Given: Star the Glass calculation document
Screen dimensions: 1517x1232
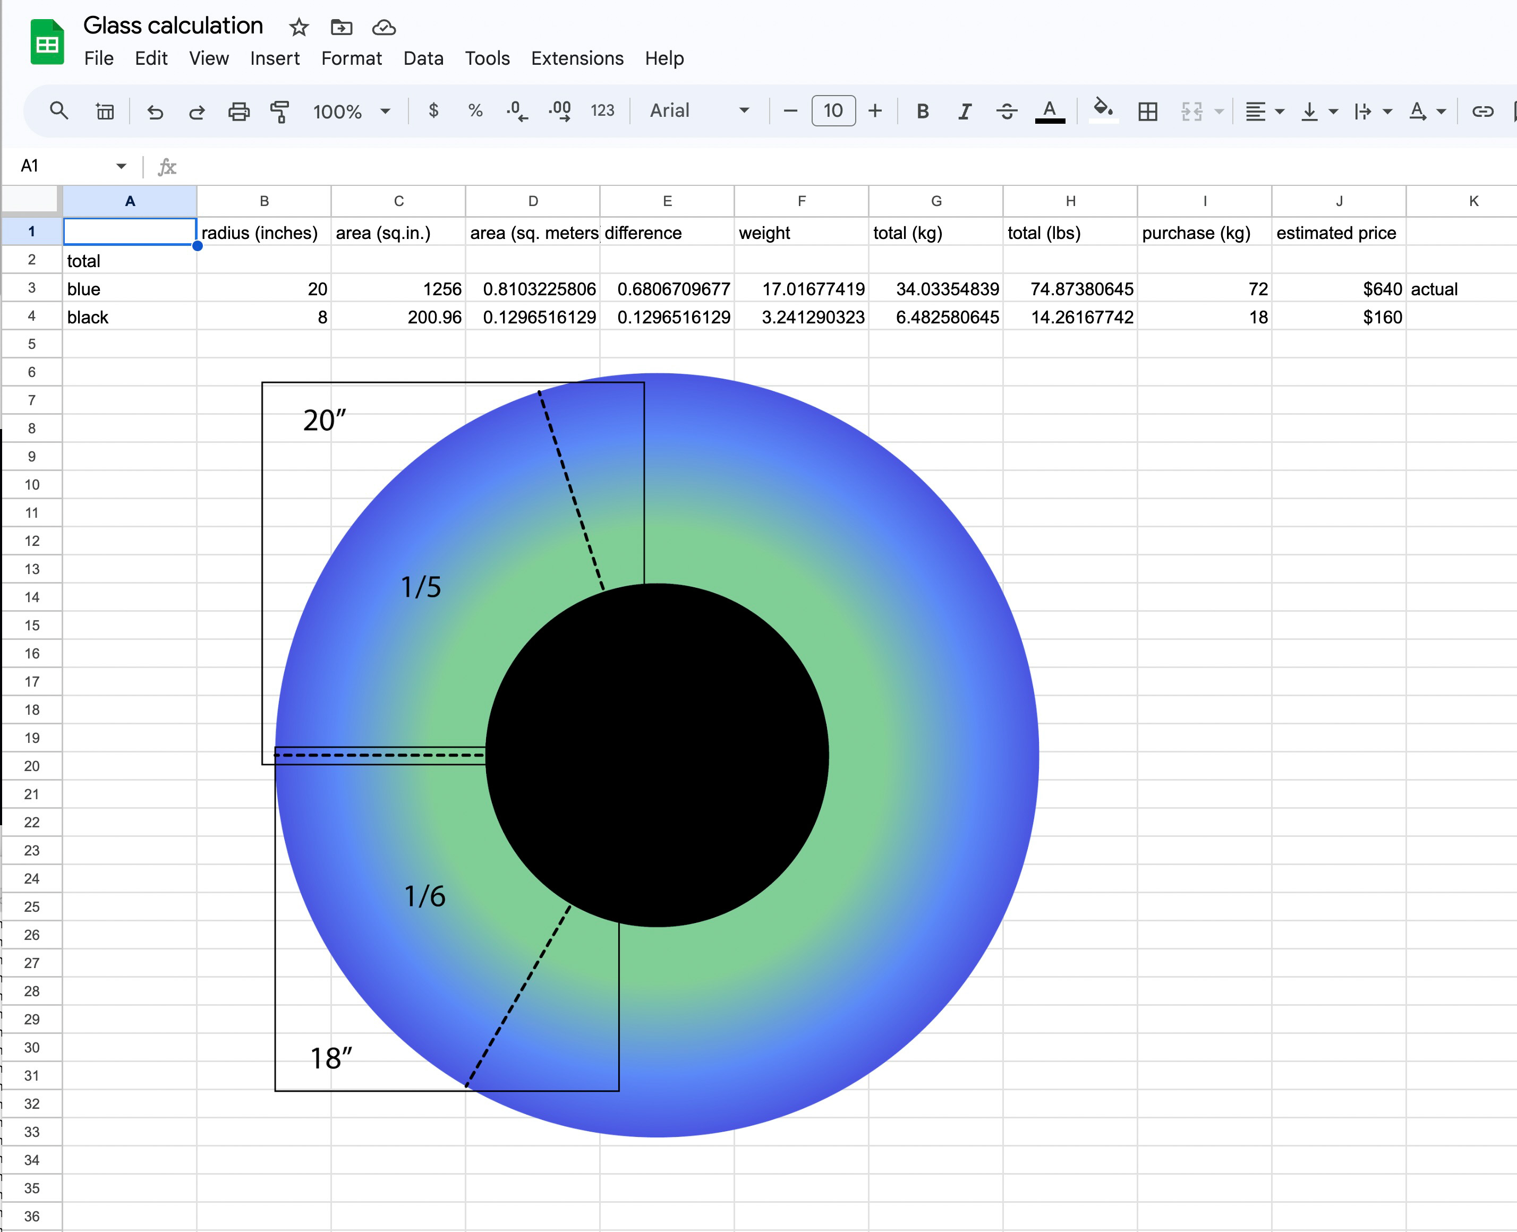Looking at the screenshot, I should click(299, 28).
